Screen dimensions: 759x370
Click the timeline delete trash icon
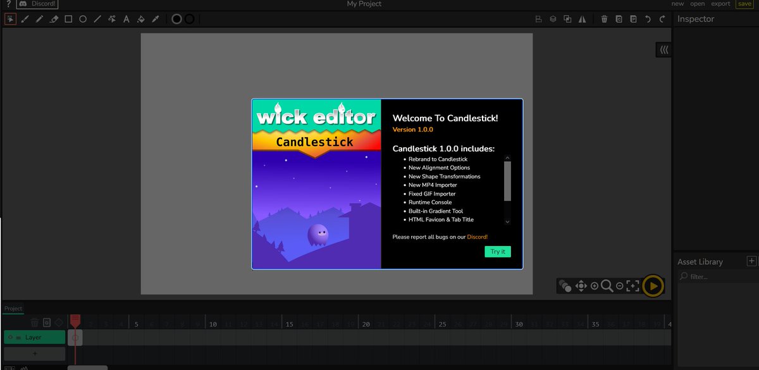[35, 323]
